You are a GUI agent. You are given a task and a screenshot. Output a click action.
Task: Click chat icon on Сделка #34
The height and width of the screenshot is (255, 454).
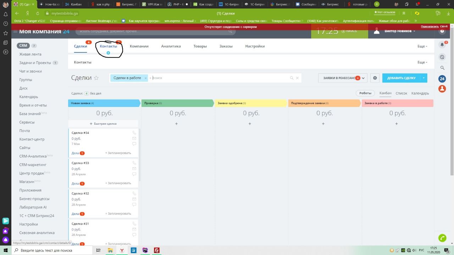click(134, 144)
